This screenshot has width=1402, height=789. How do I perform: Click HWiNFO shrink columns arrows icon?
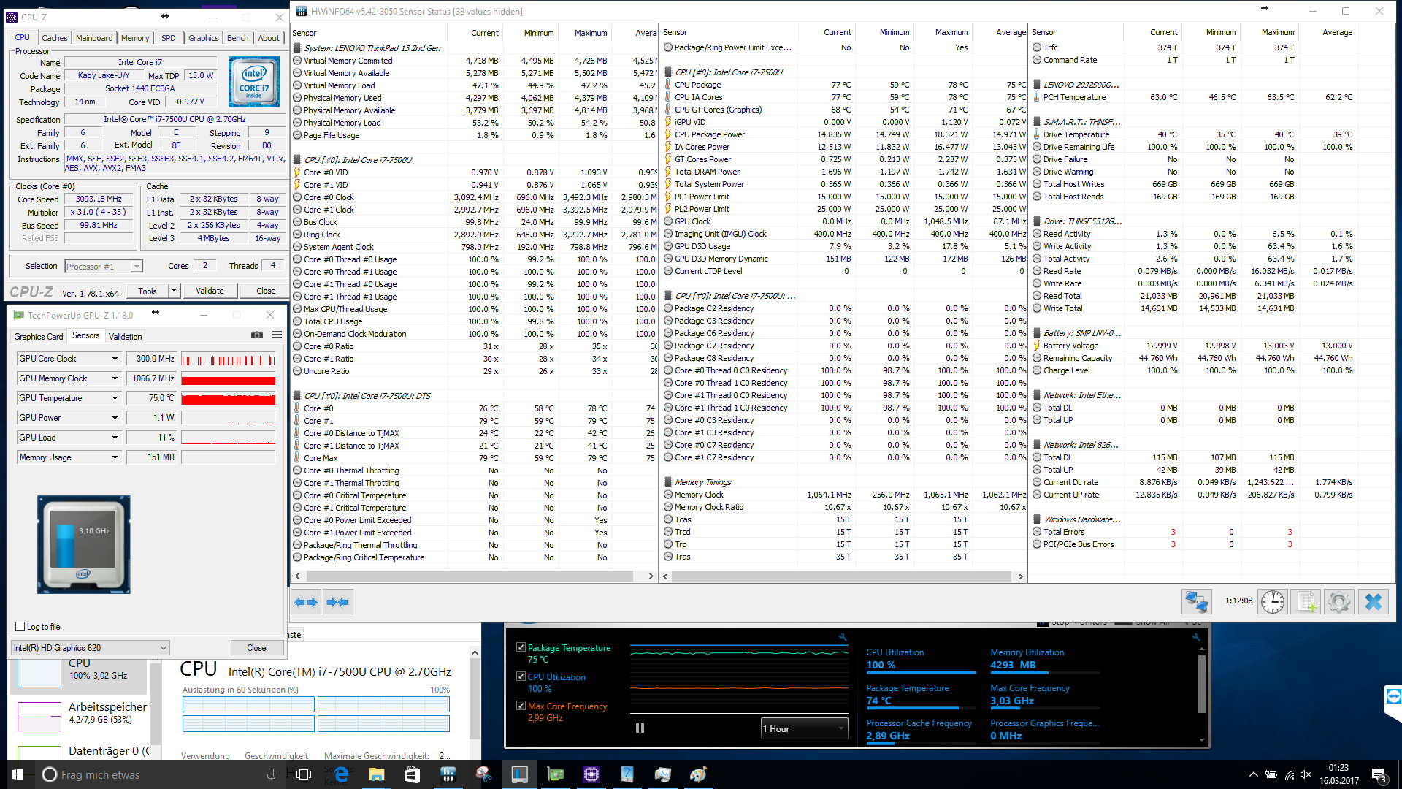tap(338, 602)
